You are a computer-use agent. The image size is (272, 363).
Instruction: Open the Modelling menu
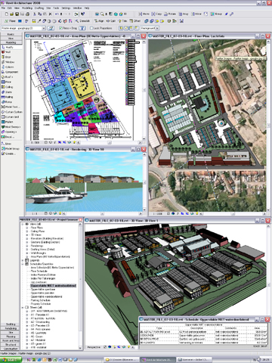[27, 8]
